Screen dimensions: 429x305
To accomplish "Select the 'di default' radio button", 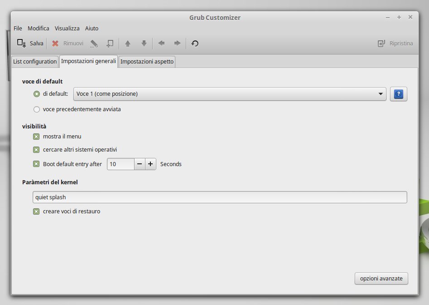I will click(x=36, y=94).
